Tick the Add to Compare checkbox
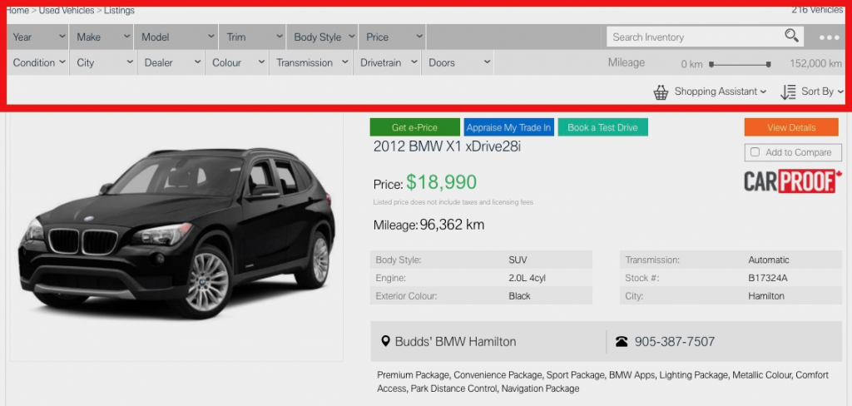 coord(755,152)
